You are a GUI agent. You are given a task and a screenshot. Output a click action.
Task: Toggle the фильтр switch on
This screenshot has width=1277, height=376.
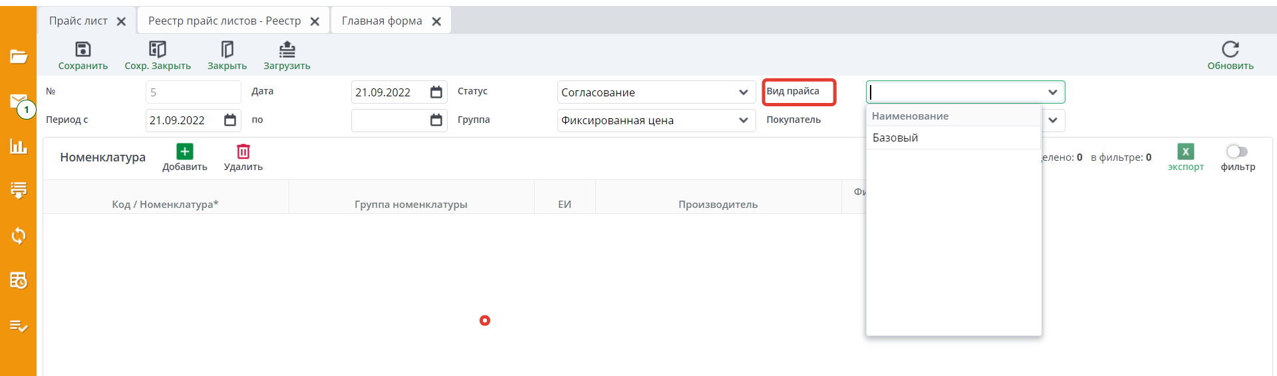tap(1237, 151)
